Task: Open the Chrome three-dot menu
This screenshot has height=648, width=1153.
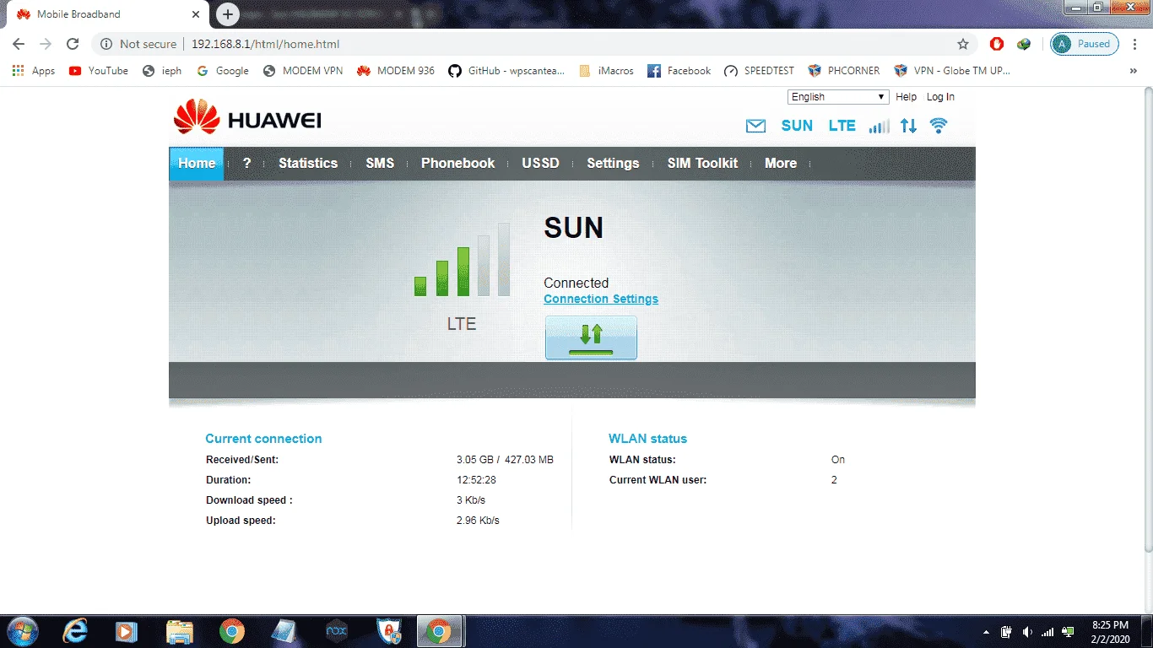Action: 1134,44
